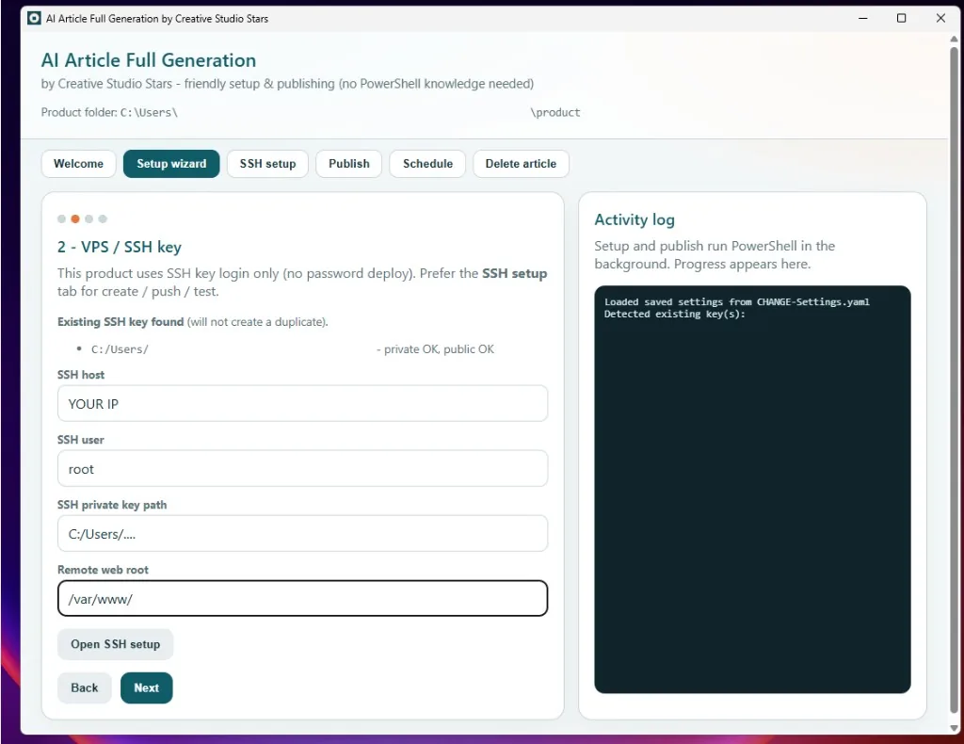Click the scrollbar down arrow
This screenshot has width=964, height=744.
(955, 728)
